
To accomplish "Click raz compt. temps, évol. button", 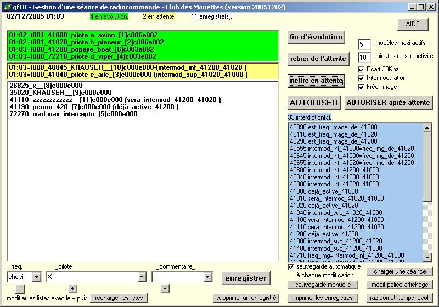I will 400,298.
